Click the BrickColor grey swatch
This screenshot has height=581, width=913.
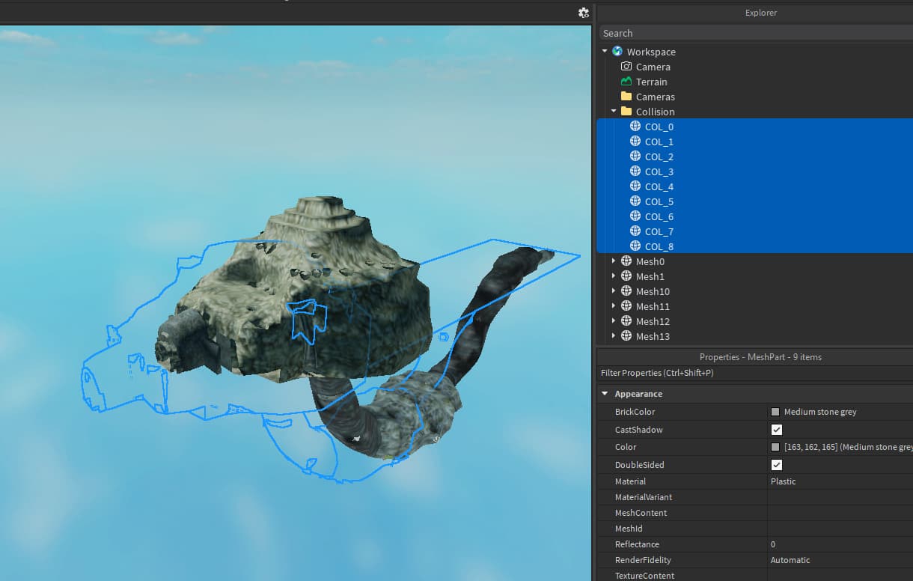pos(775,412)
